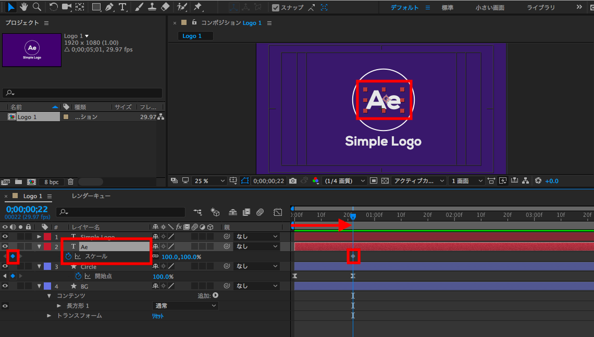The image size is (594, 337).
Task: Switch to the レンダーキュー tab
Action: (91, 196)
